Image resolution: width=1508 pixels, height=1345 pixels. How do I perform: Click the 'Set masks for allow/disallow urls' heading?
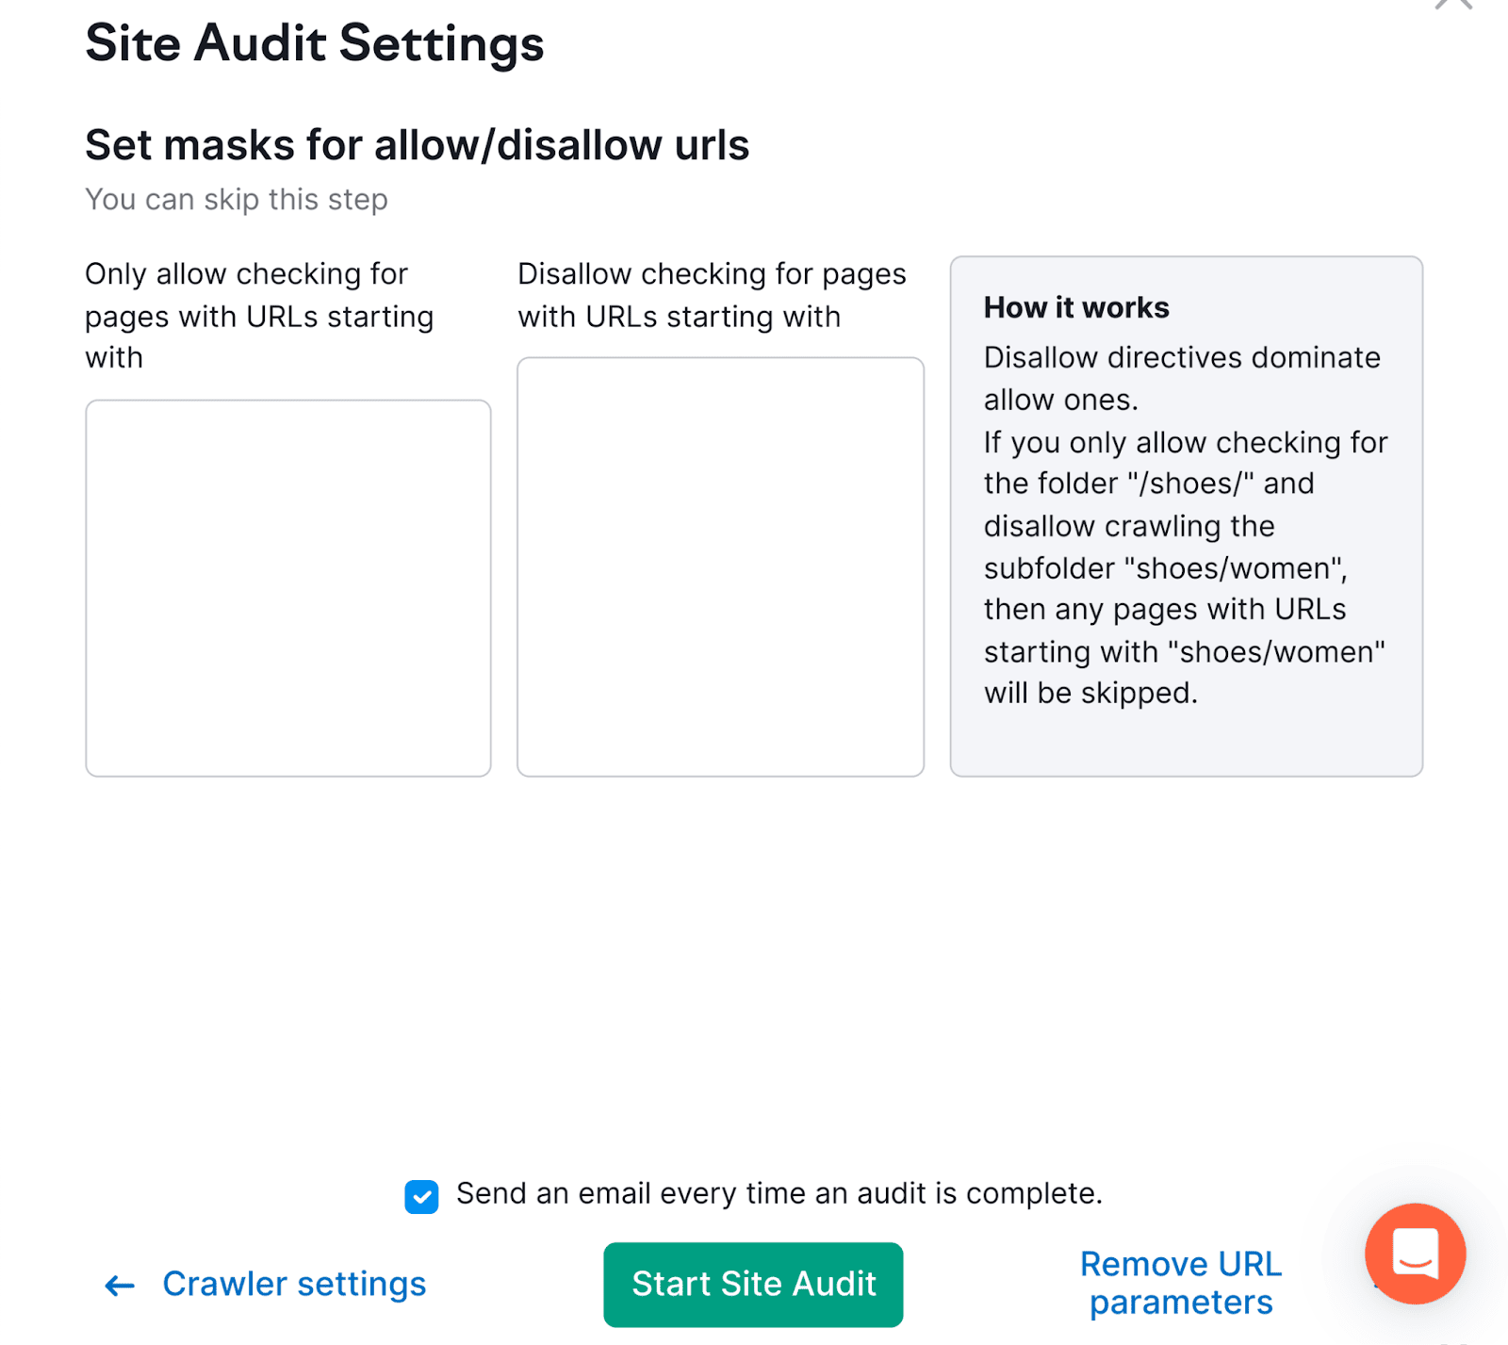point(418,145)
